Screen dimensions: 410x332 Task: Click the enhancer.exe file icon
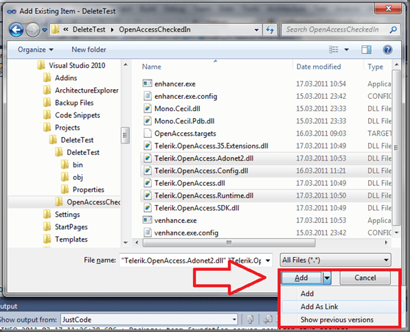pyautogui.click(x=148, y=84)
